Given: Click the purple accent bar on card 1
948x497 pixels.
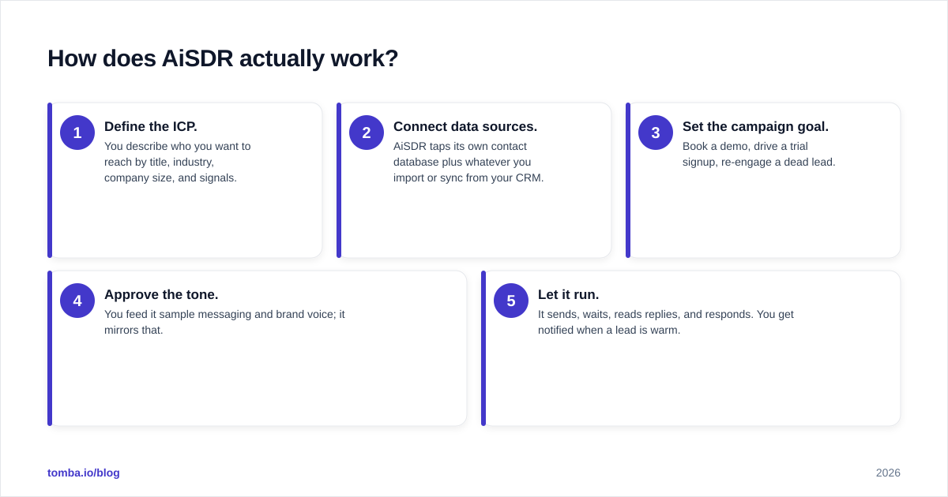Looking at the screenshot, I should (50, 180).
